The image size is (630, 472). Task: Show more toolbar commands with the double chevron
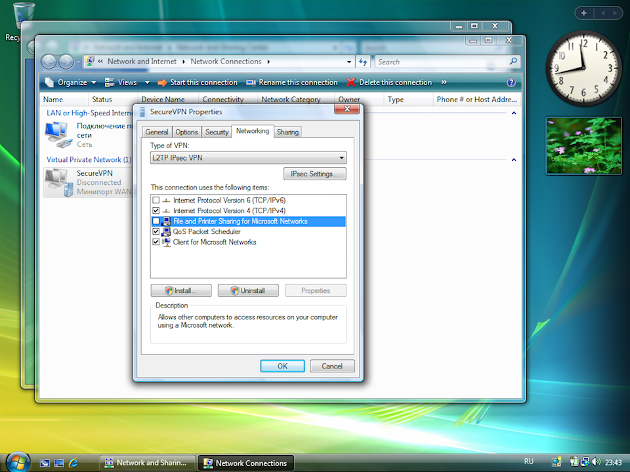click(x=444, y=83)
